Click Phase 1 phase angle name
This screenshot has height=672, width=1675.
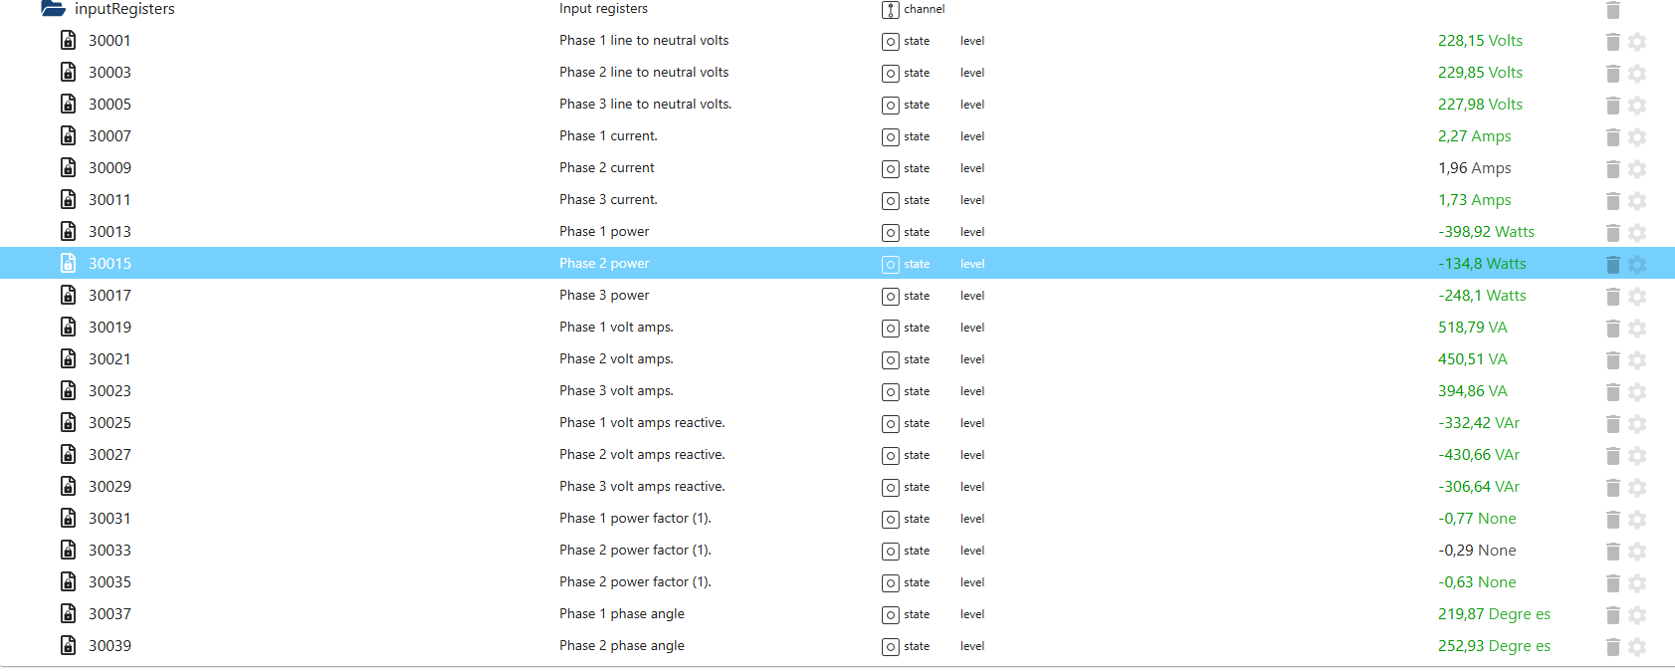(621, 614)
